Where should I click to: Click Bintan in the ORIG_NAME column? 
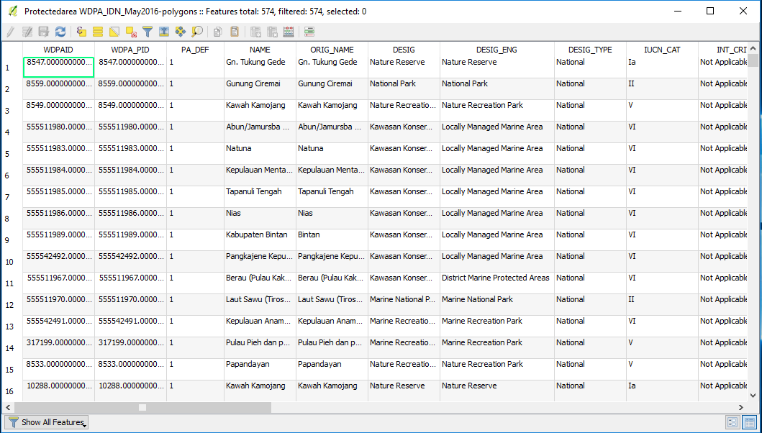coord(332,240)
